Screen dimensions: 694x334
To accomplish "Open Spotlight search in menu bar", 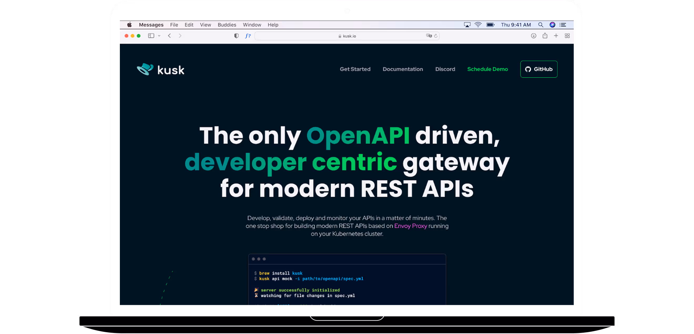I will (541, 25).
